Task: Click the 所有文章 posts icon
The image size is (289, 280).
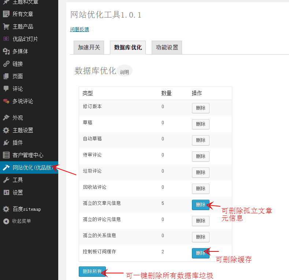Action: [6, 14]
